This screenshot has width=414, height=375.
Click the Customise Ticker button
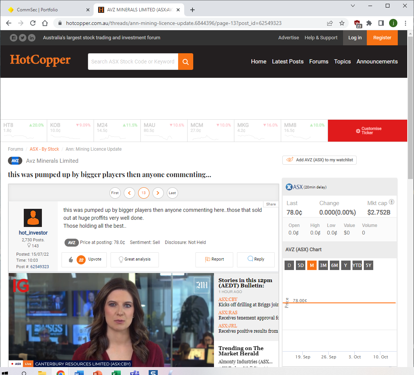(368, 131)
